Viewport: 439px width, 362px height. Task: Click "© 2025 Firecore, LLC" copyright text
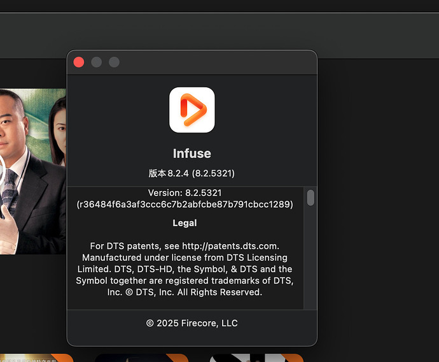tap(192, 323)
